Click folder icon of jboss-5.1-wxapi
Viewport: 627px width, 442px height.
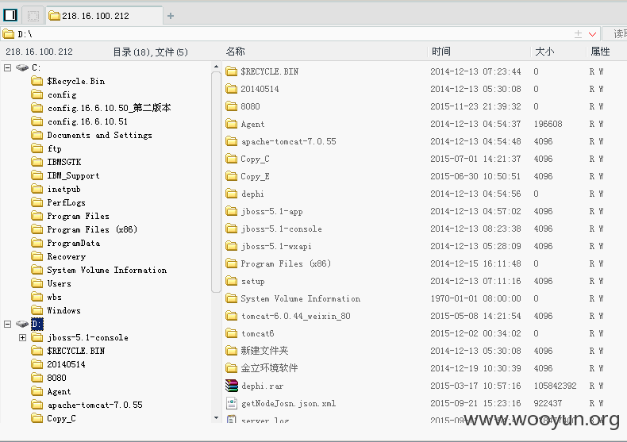pyautogui.click(x=232, y=246)
